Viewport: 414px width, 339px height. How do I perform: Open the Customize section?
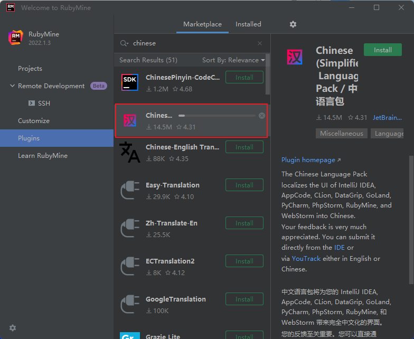[x=34, y=121]
